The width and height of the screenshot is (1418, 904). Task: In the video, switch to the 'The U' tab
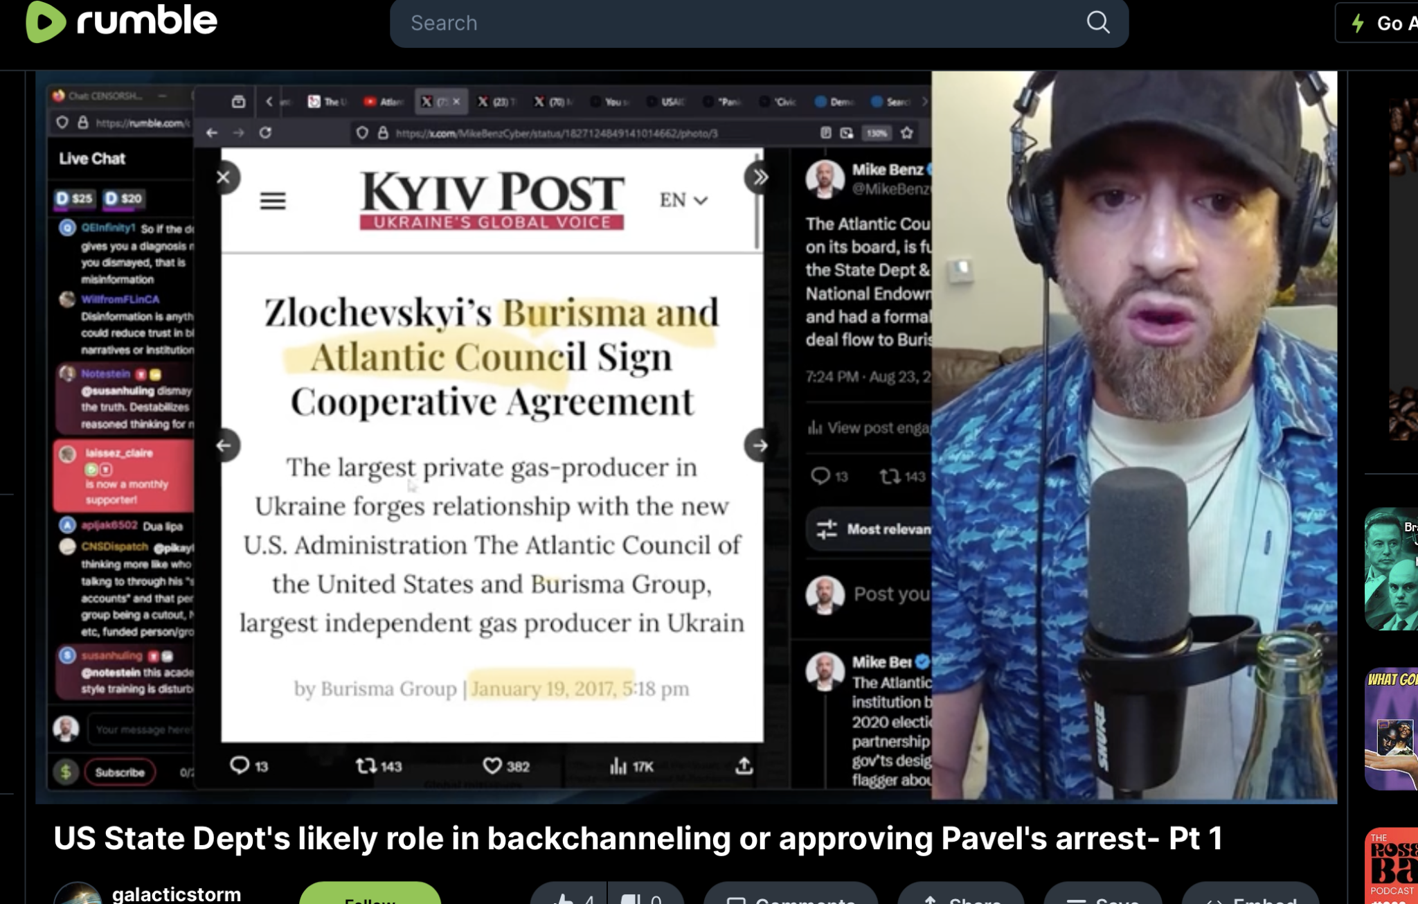point(327,102)
